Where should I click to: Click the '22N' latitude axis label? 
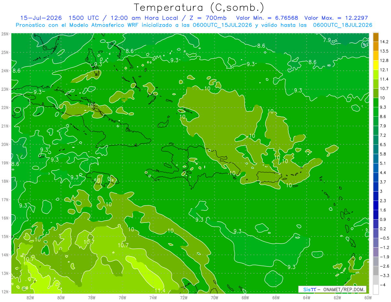[5, 108]
